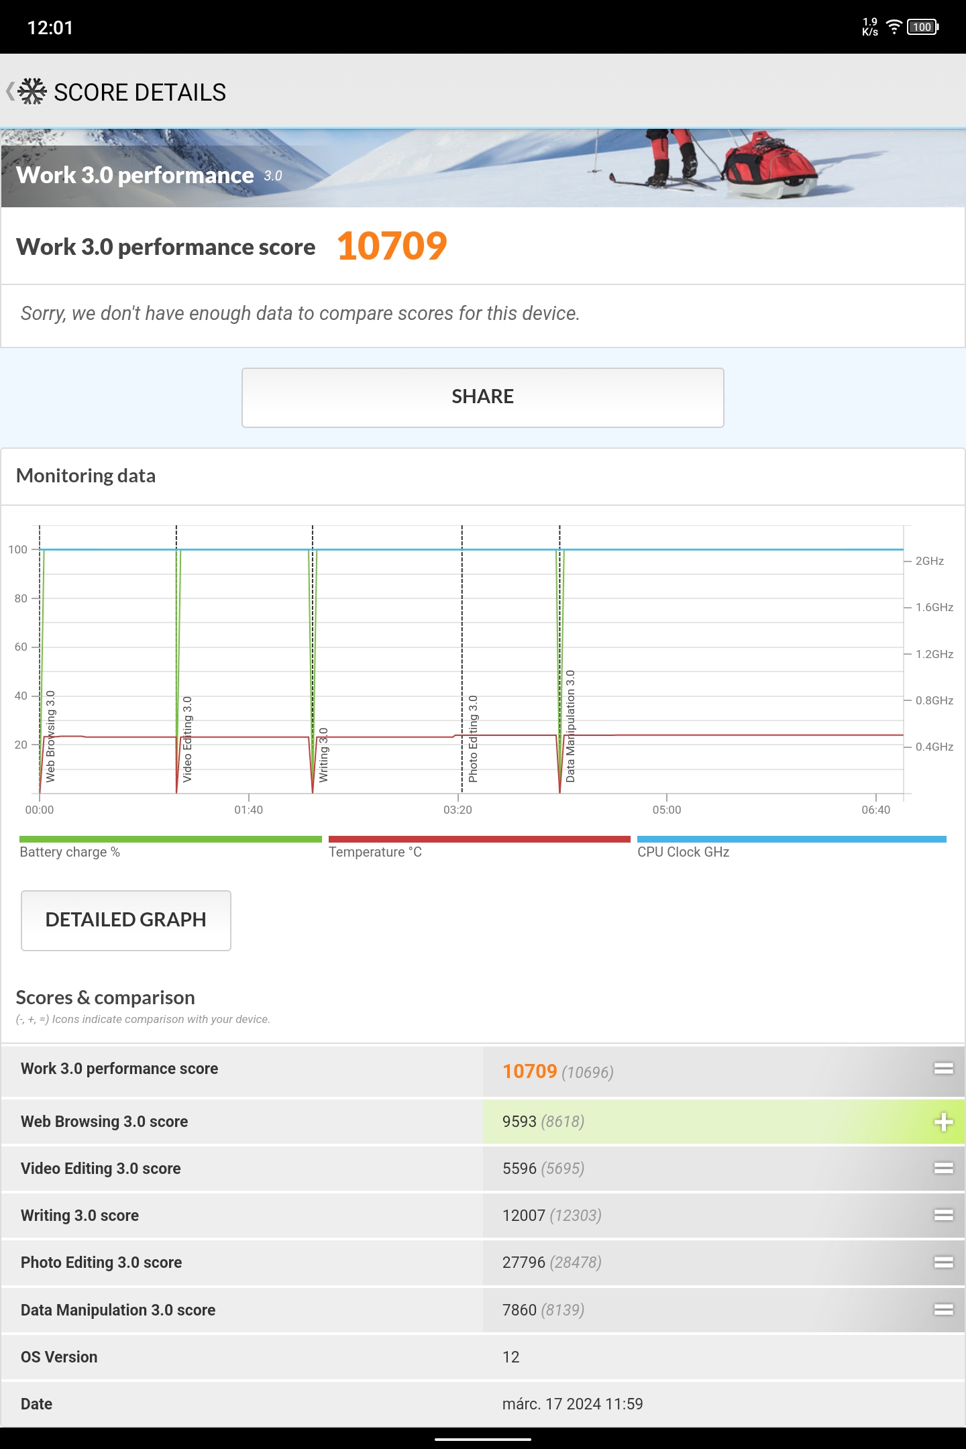Screen dimensions: 966x1449
Task: Tap the 27796 Photo Editing score value
Action: [524, 1263]
